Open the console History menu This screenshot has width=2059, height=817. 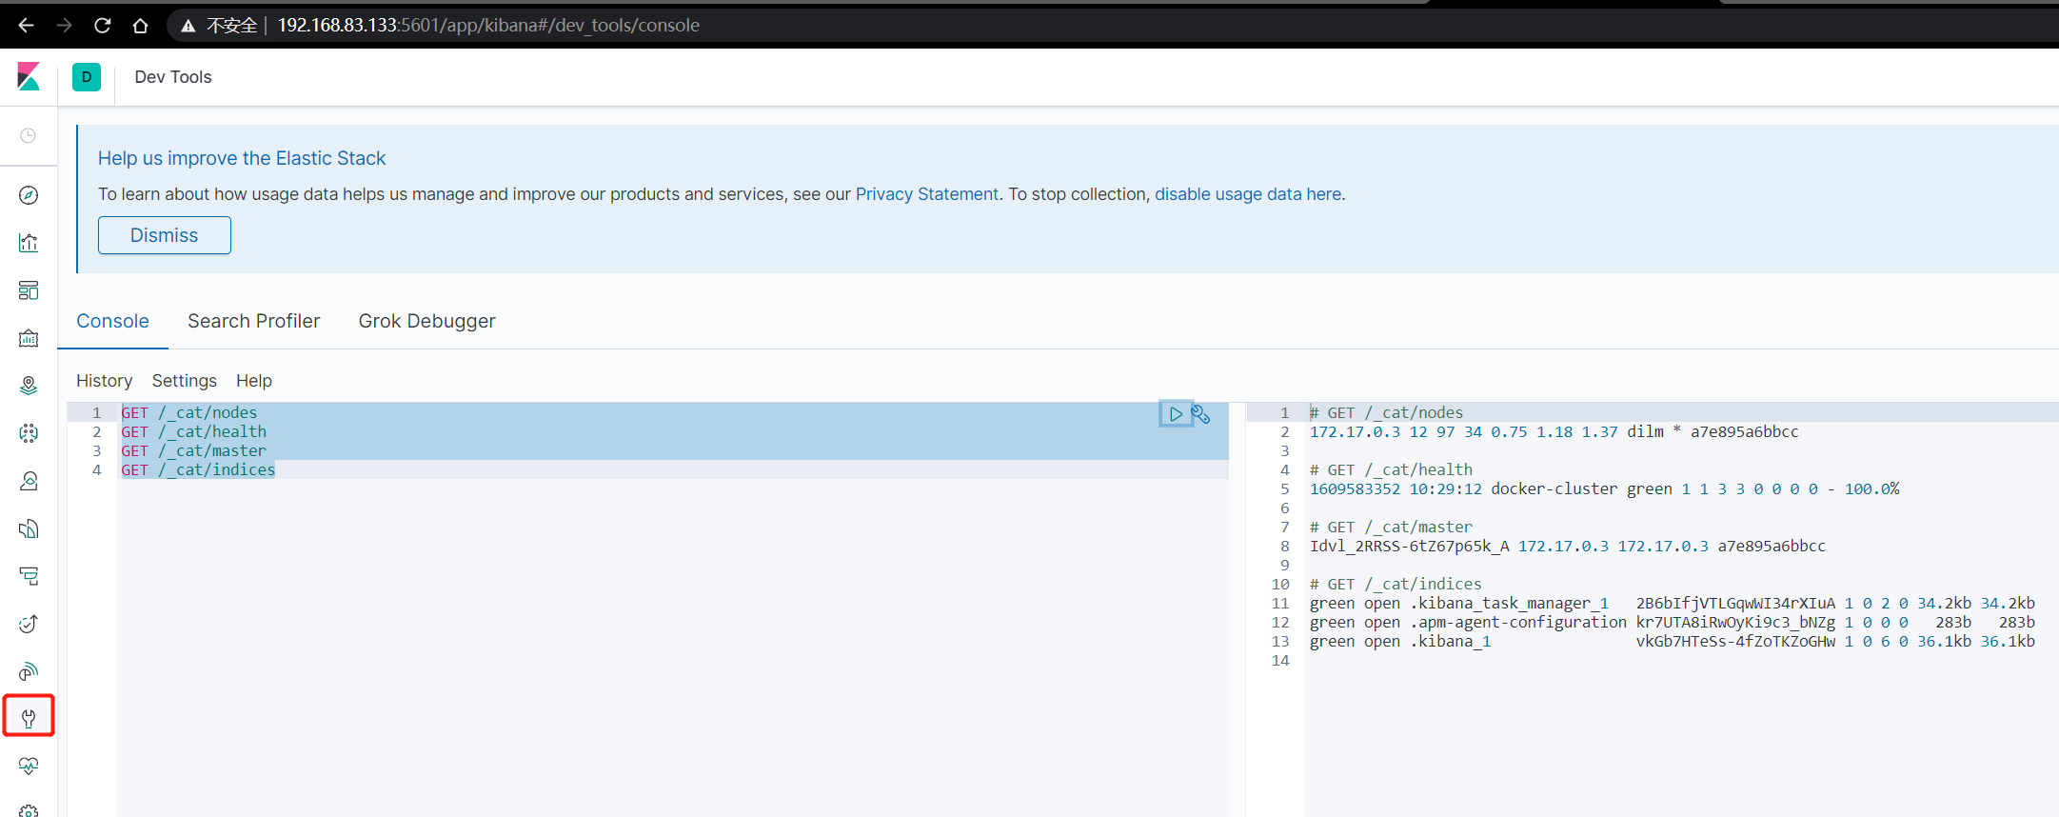104,381
